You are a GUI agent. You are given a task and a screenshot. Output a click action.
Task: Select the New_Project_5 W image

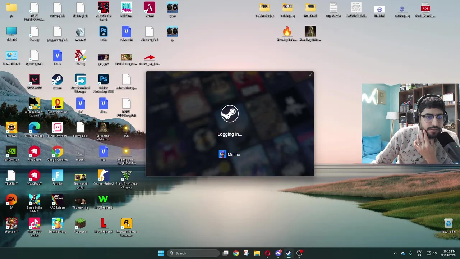point(103,201)
